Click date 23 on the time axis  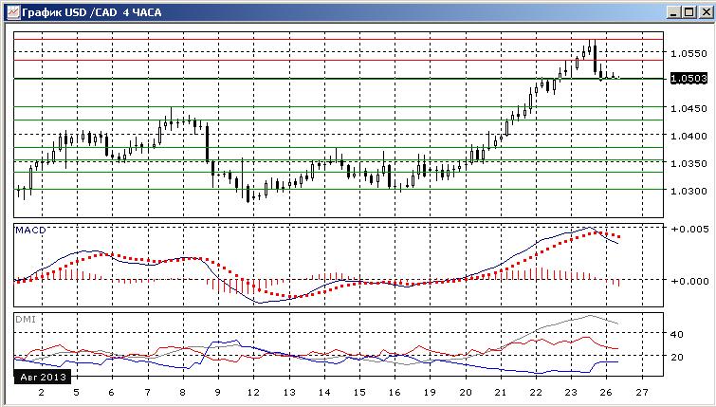[x=571, y=393]
